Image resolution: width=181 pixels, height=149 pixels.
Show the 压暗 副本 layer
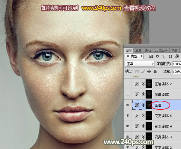[128, 94]
